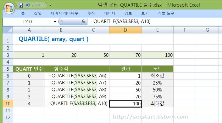This screenshot has height=123, width=222.
Task: Open the undo history dropdown arrow
Action: click(33, 6)
